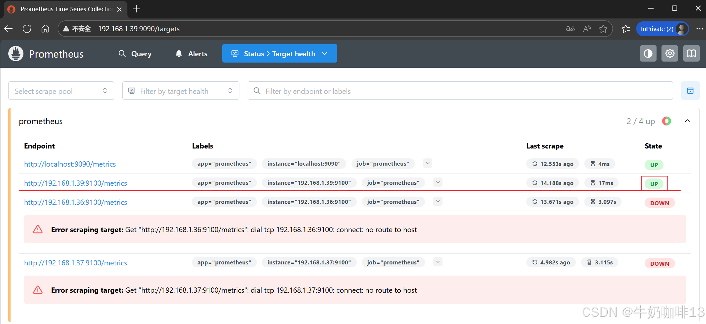Open browser settings and more ellipsis menu
Viewport: 706px width, 324px height.
(x=700, y=29)
